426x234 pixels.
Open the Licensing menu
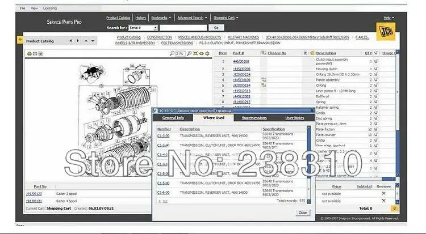coord(50,8)
